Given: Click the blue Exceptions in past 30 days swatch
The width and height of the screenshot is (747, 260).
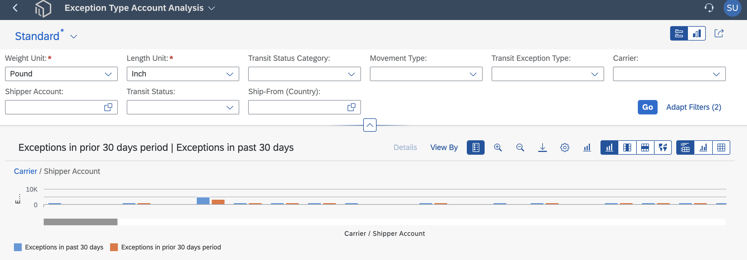Looking at the screenshot, I should [x=18, y=247].
